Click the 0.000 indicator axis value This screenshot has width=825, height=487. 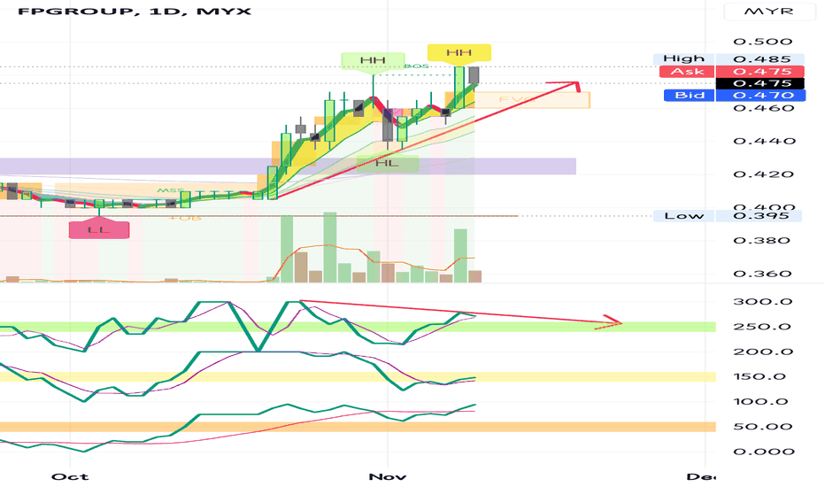(764, 452)
